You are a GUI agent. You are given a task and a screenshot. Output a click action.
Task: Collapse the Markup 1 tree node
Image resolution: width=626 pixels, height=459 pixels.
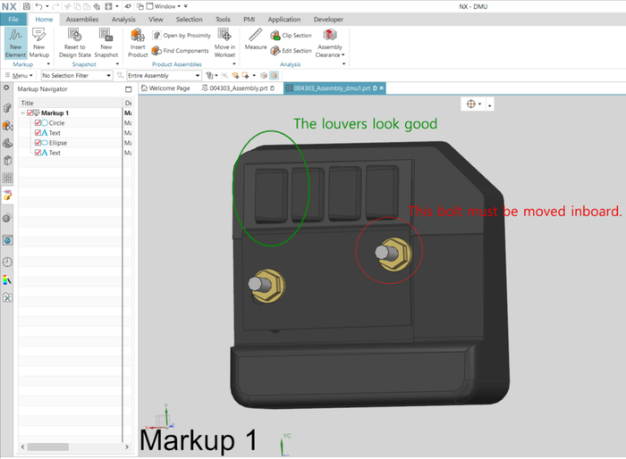[23, 113]
